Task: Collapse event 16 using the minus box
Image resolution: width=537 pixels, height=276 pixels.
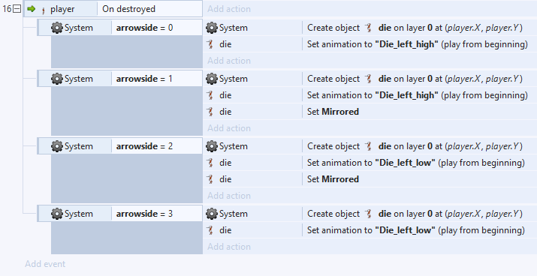Action: (x=17, y=9)
